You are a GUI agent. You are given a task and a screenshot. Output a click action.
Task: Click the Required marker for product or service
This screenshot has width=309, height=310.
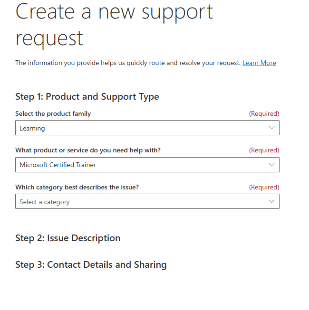pyautogui.click(x=264, y=150)
